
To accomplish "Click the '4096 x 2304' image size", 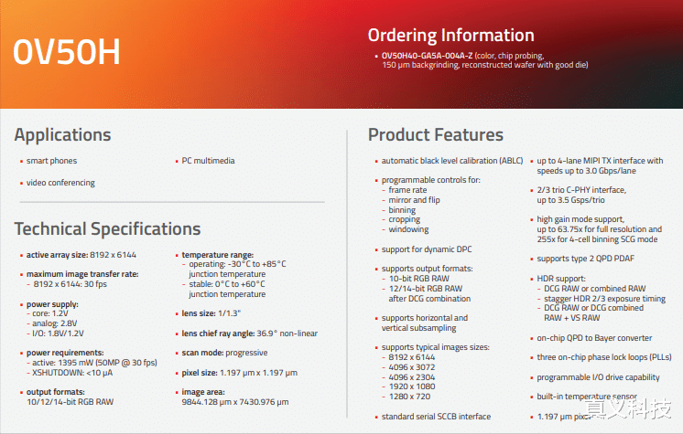I will 412,377.
